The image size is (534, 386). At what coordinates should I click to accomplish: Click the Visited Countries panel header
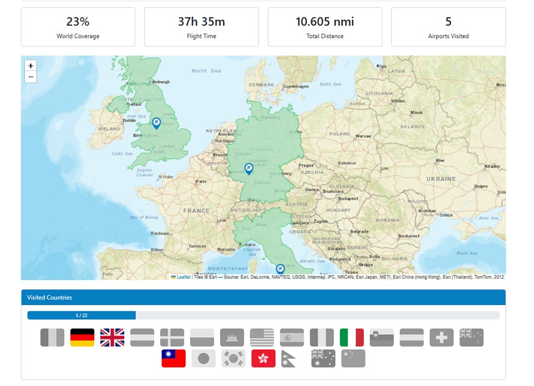pyautogui.click(x=263, y=297)
